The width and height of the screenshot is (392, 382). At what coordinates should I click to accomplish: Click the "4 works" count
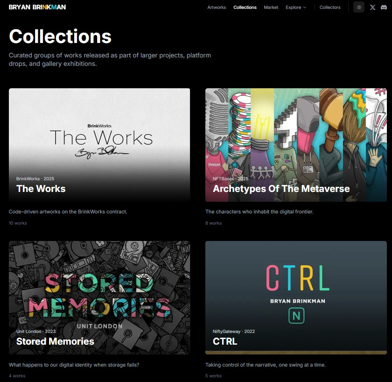click(17, 376)
